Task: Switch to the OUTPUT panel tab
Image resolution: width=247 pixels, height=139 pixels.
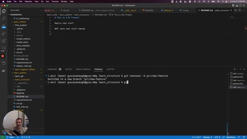Action: [x=69, y=69]
